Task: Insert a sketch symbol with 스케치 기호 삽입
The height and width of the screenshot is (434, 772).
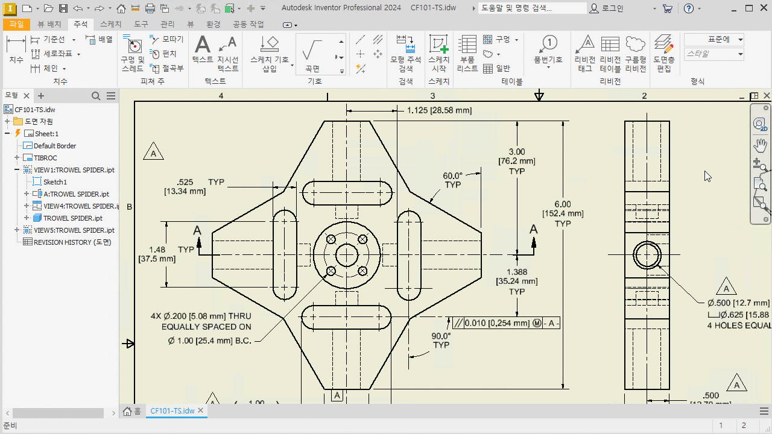Action: (270, 53)
